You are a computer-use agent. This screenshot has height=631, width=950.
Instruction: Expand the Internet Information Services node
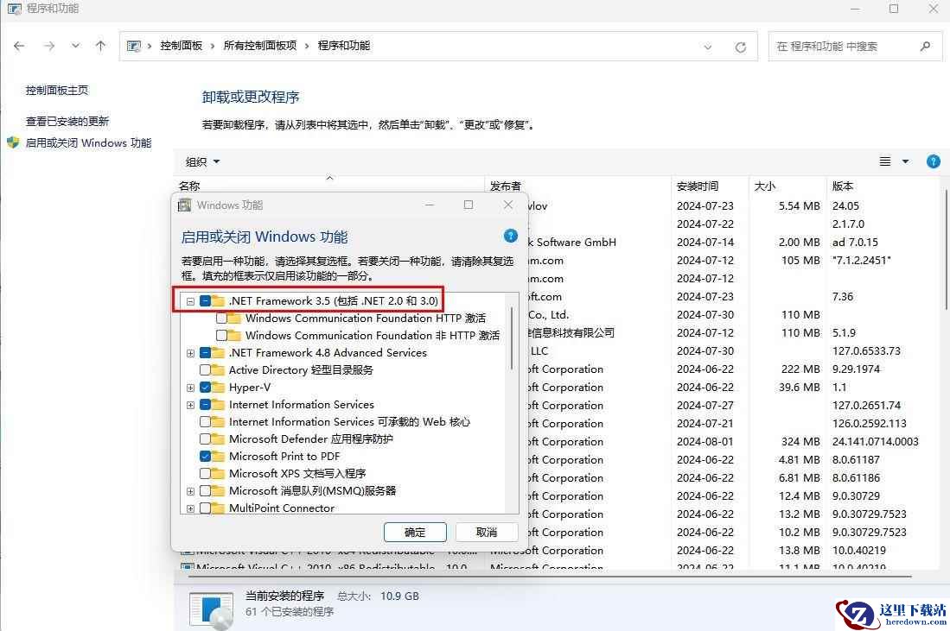190,405
